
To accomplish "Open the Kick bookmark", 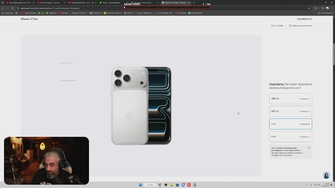I will point(41,13).
